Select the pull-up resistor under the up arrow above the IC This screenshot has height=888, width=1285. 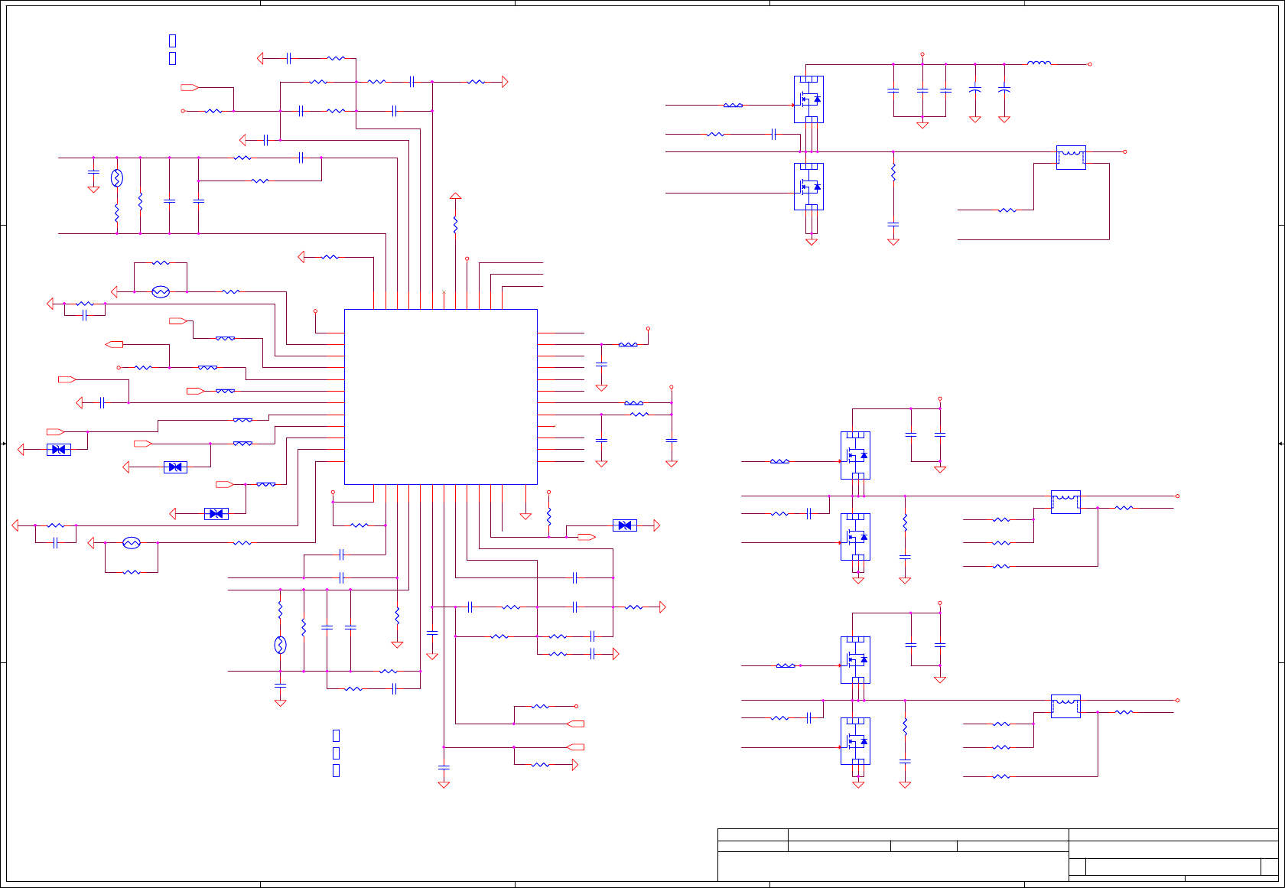click(455, 226)
